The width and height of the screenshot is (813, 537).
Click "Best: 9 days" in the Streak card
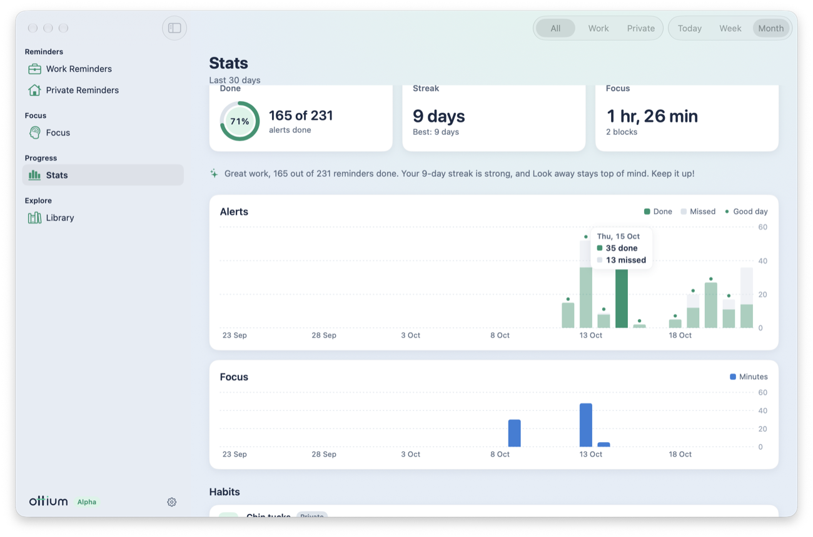(x=436, y=132)
